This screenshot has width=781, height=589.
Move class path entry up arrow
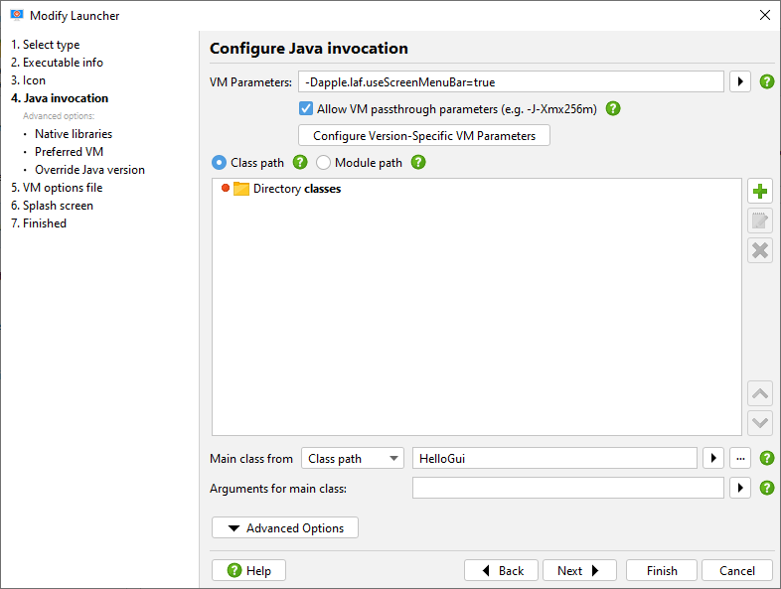pos(759,394)
